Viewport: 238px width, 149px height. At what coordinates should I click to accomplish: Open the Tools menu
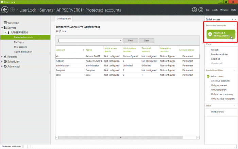[215, 10]
